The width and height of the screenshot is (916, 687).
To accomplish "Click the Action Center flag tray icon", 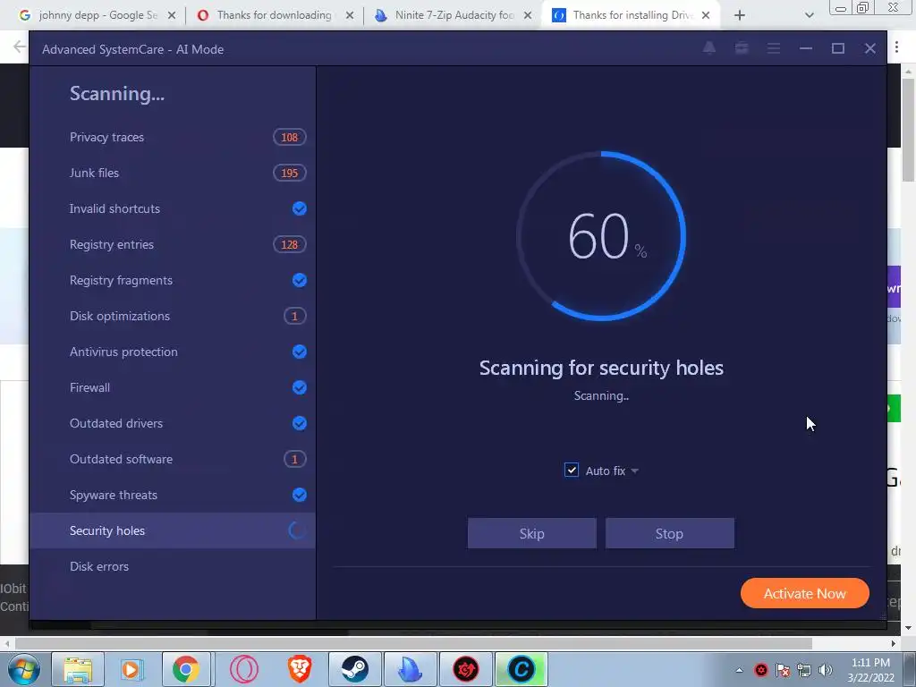I will [x=783, y=670].
